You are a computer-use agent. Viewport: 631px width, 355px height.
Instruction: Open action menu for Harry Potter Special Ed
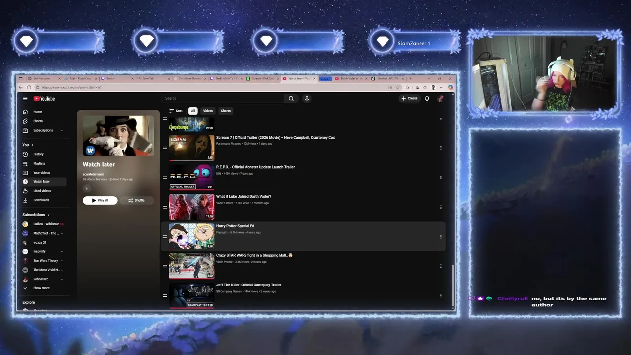coord(441,237)
